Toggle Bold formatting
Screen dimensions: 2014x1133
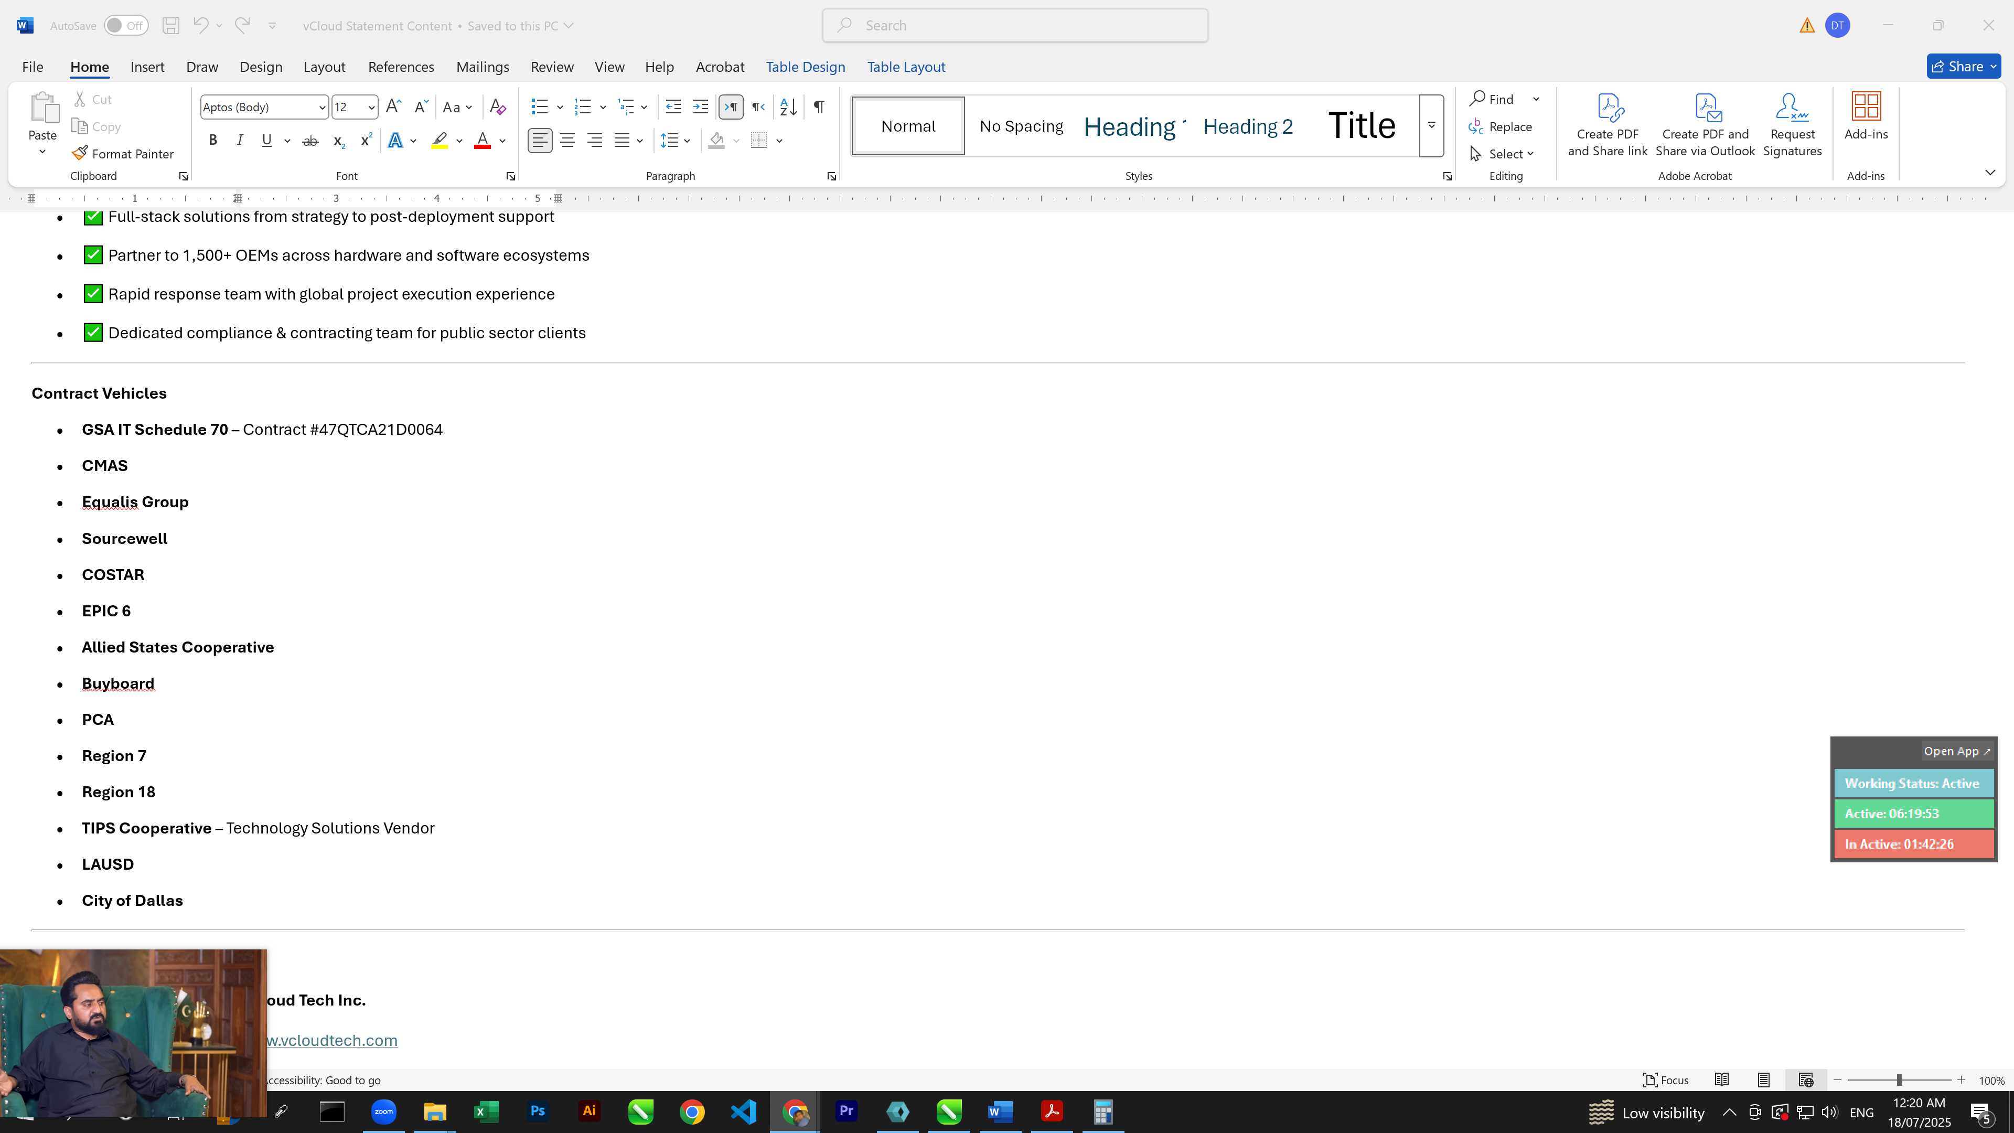212,141
